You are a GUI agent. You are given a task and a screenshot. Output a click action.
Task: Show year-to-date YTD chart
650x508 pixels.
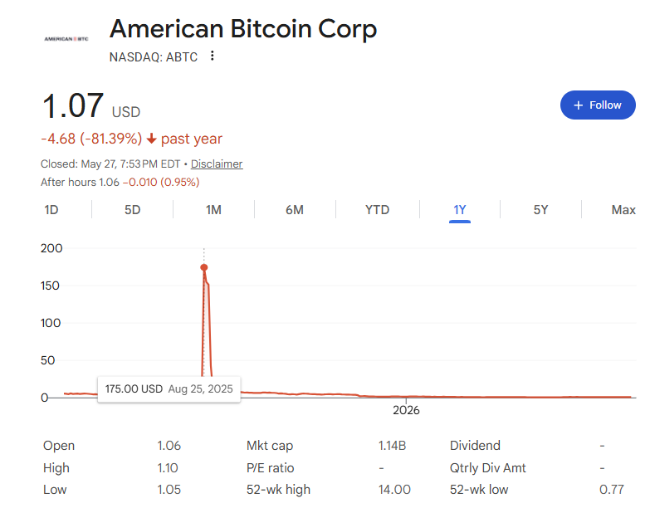(x=377, y=210)
